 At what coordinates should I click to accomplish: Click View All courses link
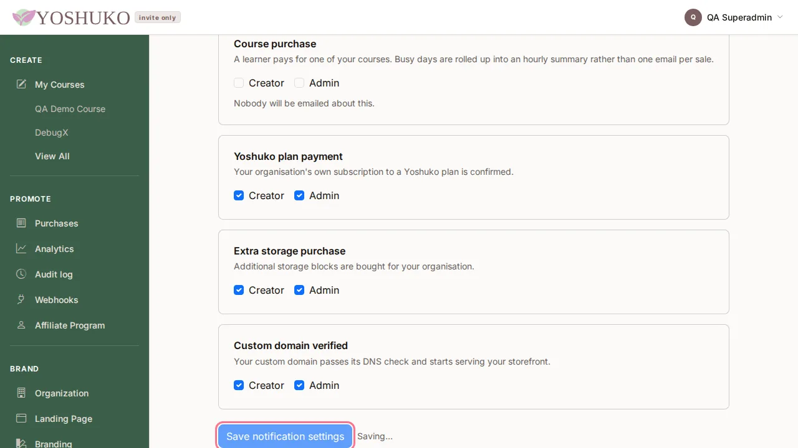52,156
